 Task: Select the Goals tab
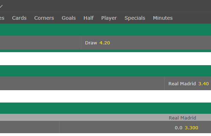point(69,18)
